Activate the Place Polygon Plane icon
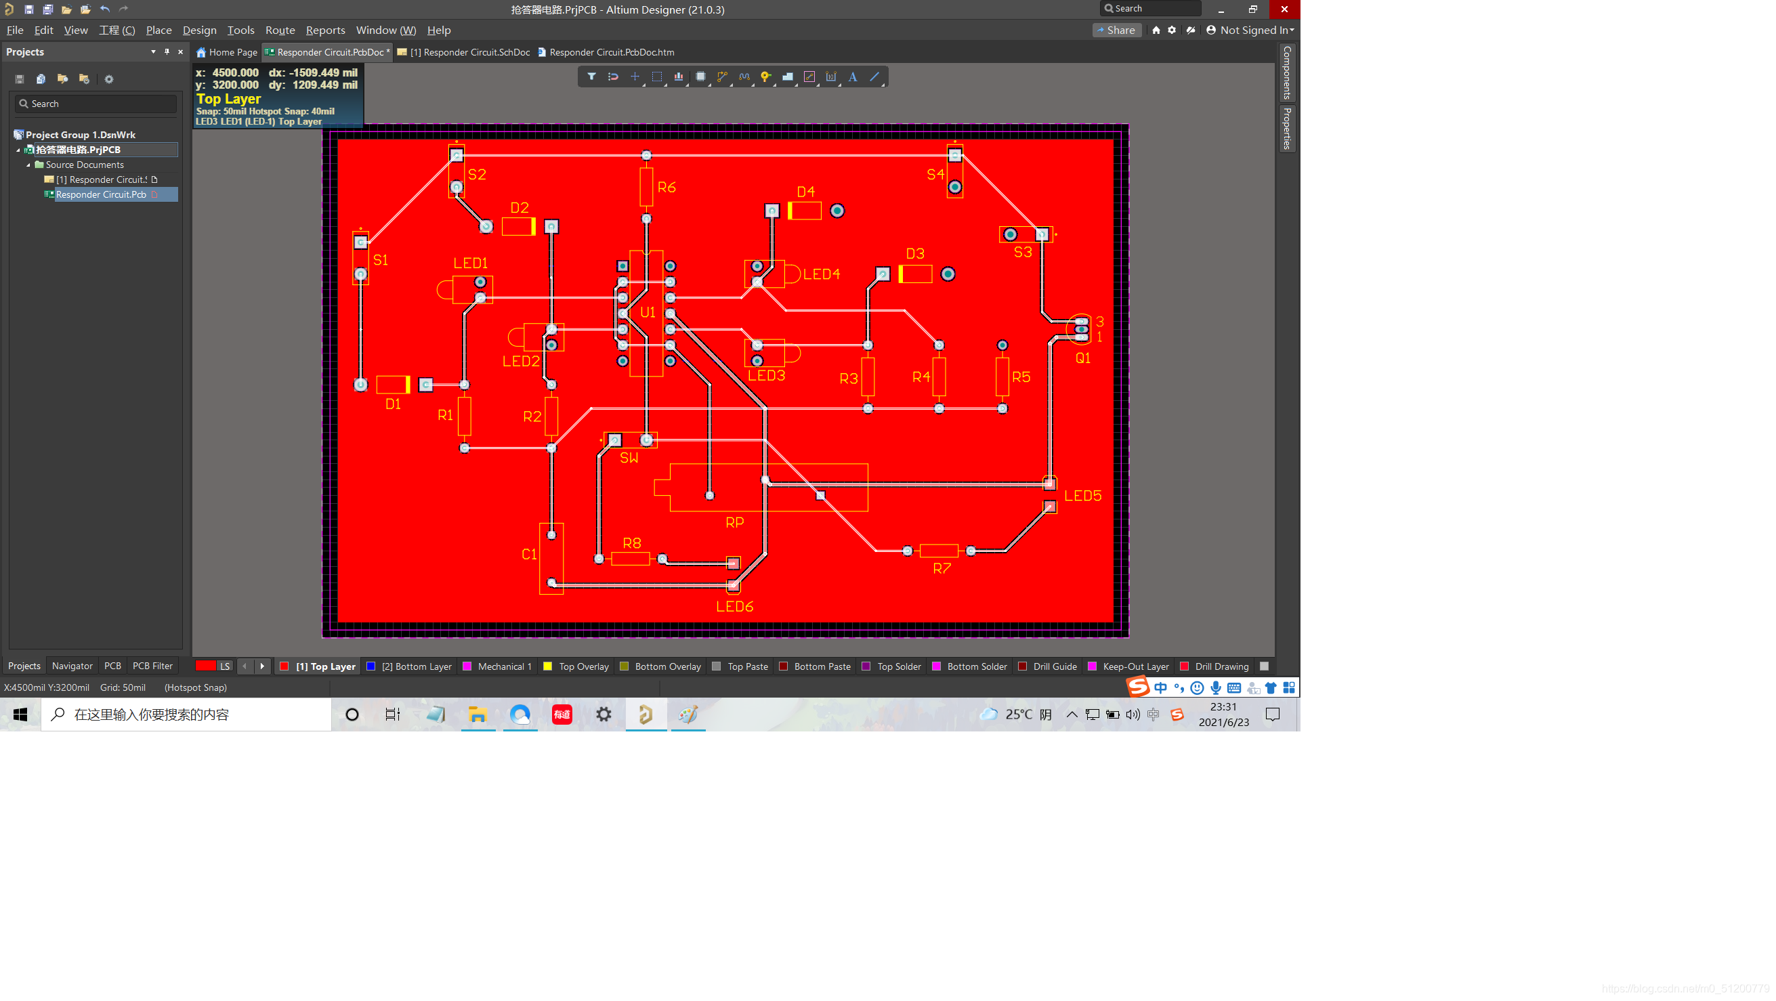The width and height of the screenshot is (1776, 1001). click(x=787, y=77)
